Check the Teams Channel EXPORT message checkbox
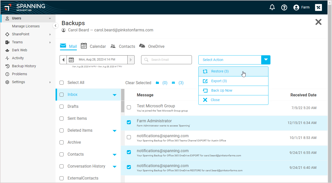The image size is (332, 183). [x=129, y=137]
